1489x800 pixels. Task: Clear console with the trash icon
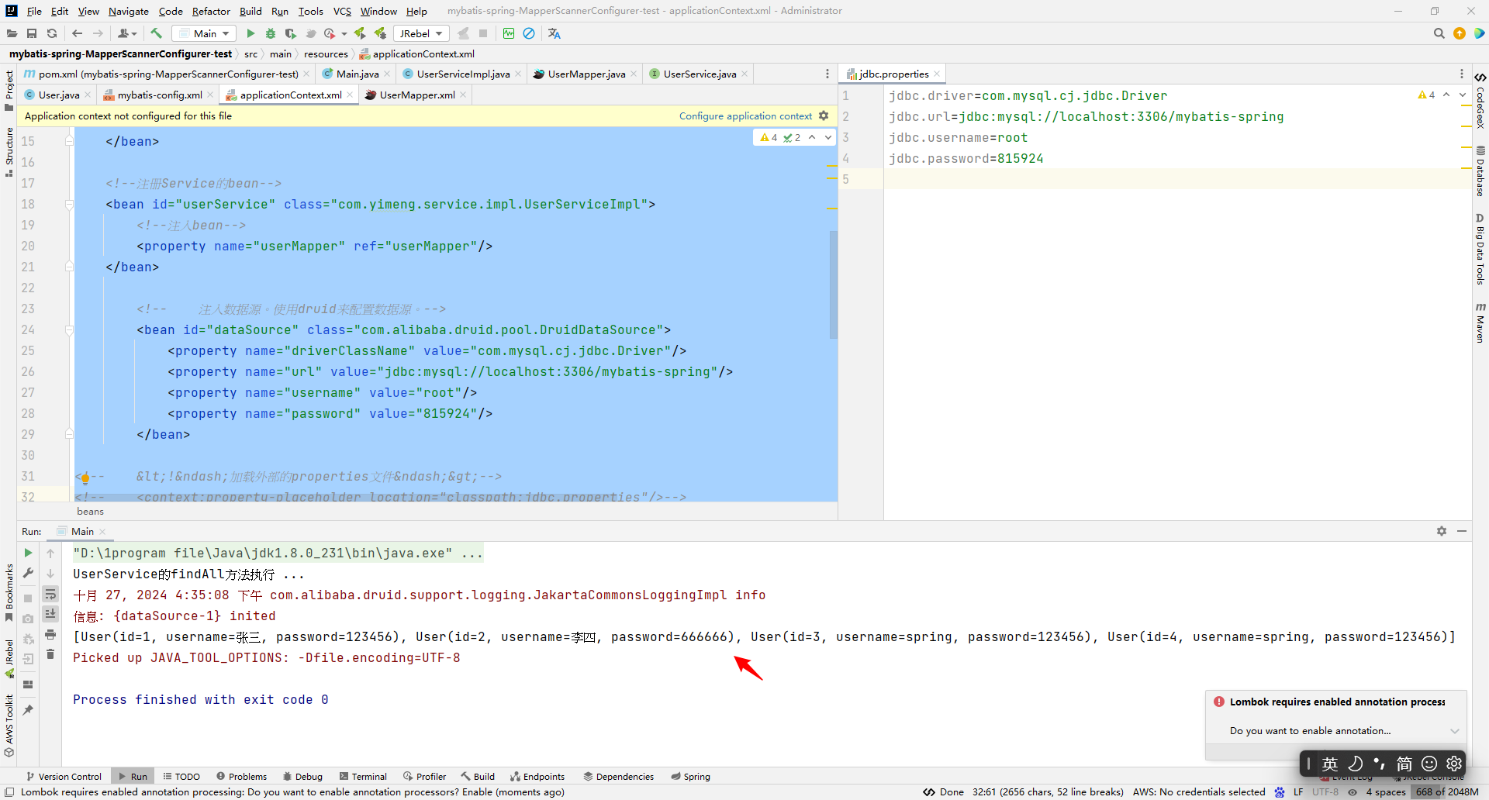pyautogui.click(x=50, y=654)
